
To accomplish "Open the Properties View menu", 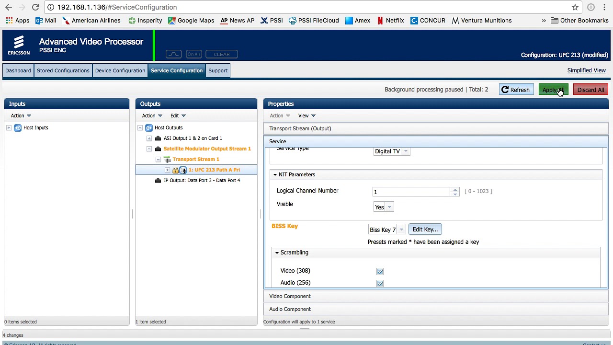I will coord(307,115).
